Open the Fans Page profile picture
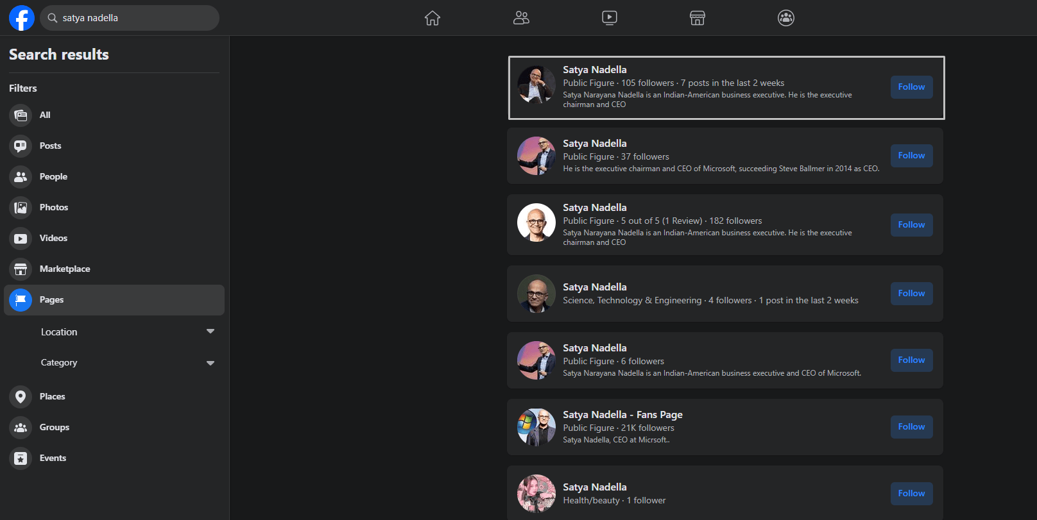 536,427
